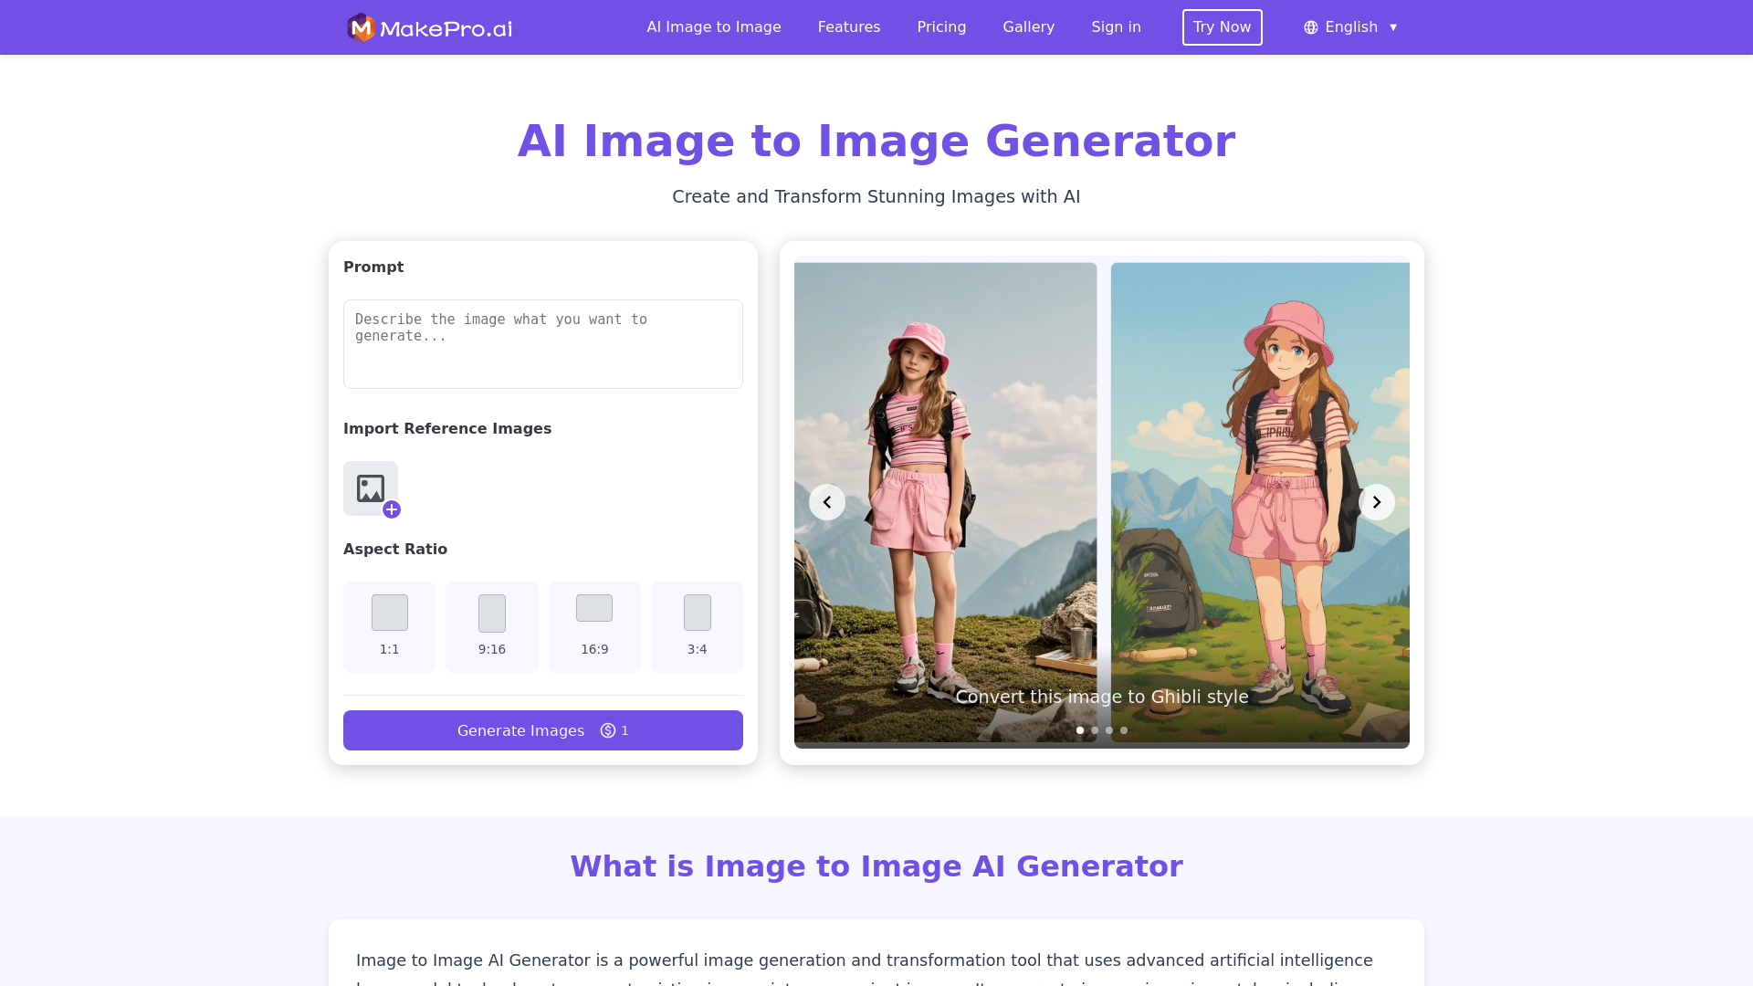Select the 9:16 aspect ratio

pos(491,626)
